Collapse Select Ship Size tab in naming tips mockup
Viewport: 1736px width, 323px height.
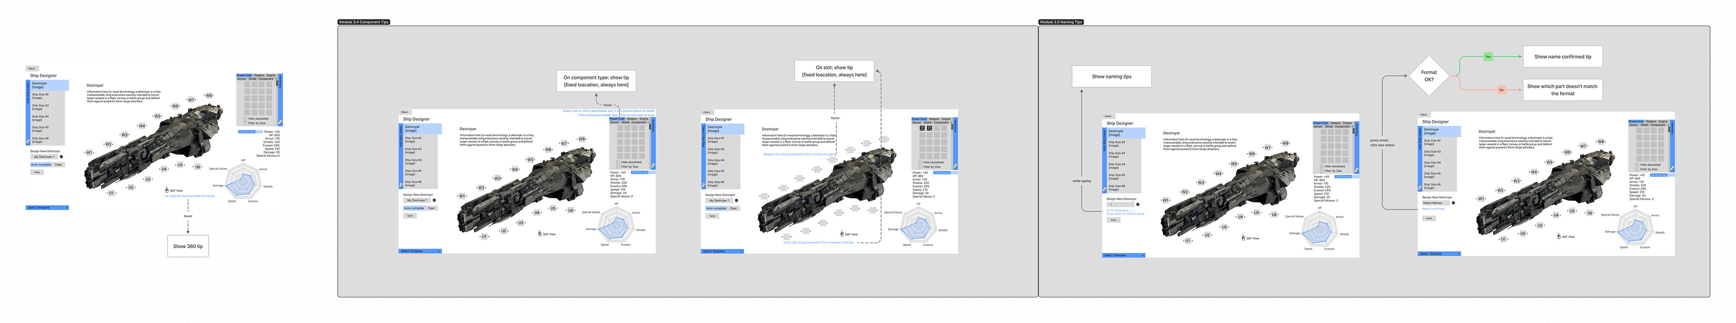click(1104, 161)
